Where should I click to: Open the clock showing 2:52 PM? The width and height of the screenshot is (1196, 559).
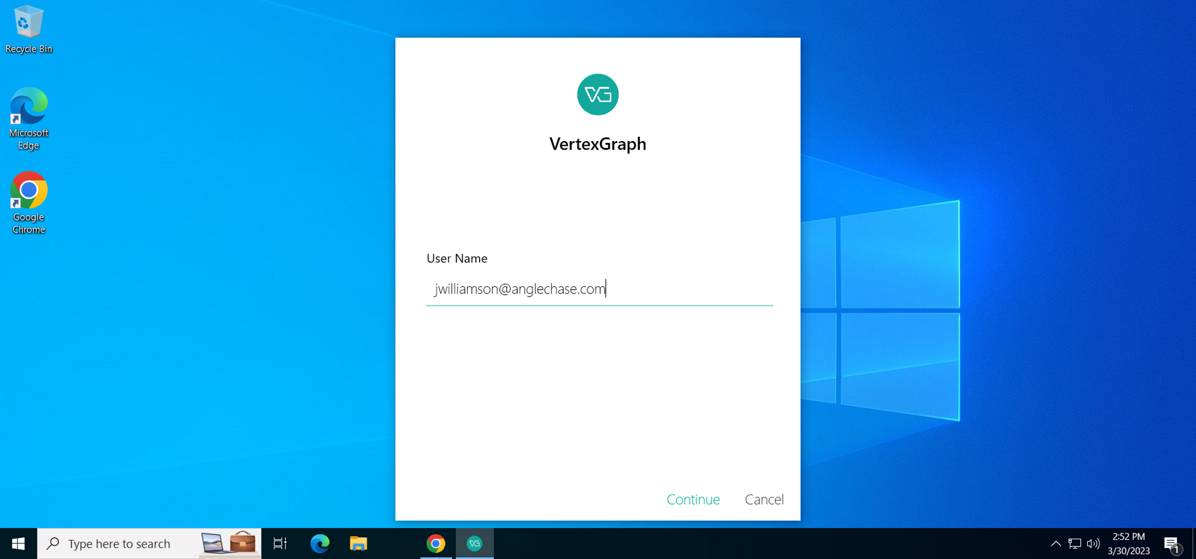pos(1128,543)
